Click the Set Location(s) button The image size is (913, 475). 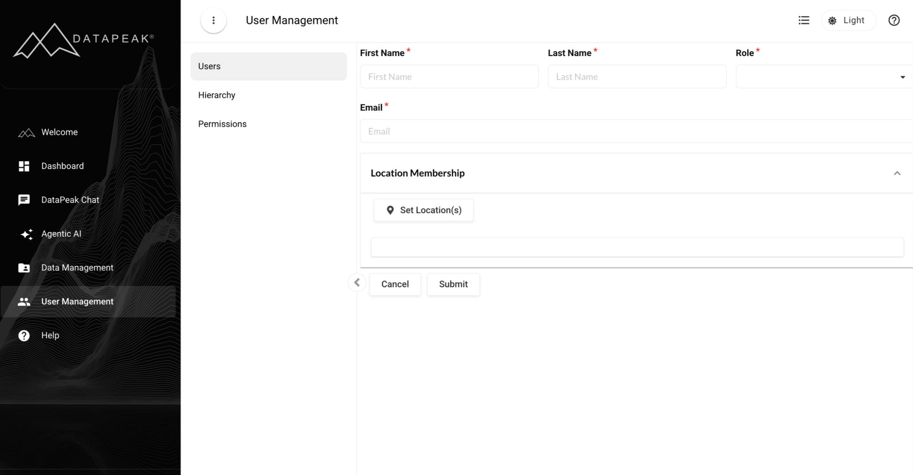[x=423, y=210]
